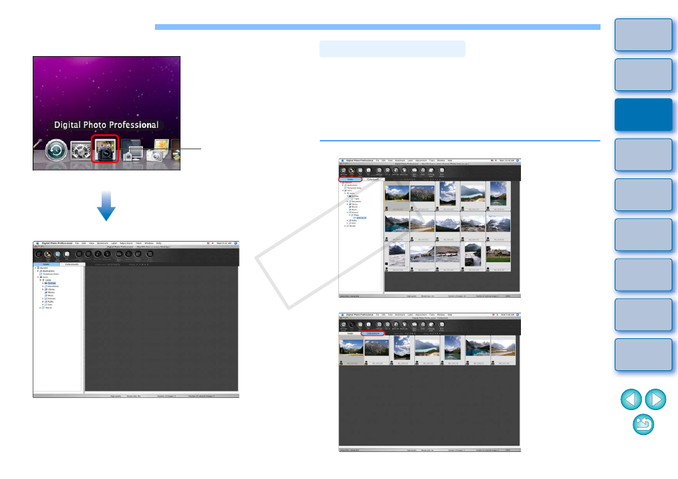Image resolution: width=678 pixels, height=479 pixels.
Task: Click Info icon in empty-pane window toolbar
Action: click(x=67, y=254)
